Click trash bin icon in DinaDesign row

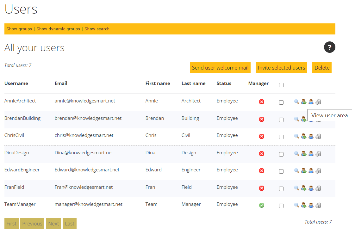tap(318, 154)
